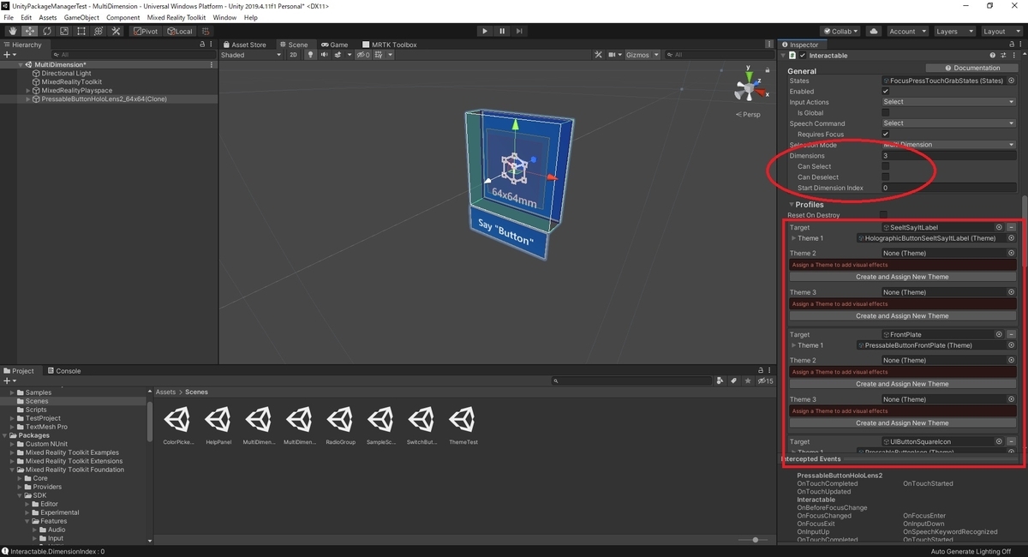This screenshot has width=1028, height=557.
Task: Click the Scene view grid icon
Action: point(380,55)
